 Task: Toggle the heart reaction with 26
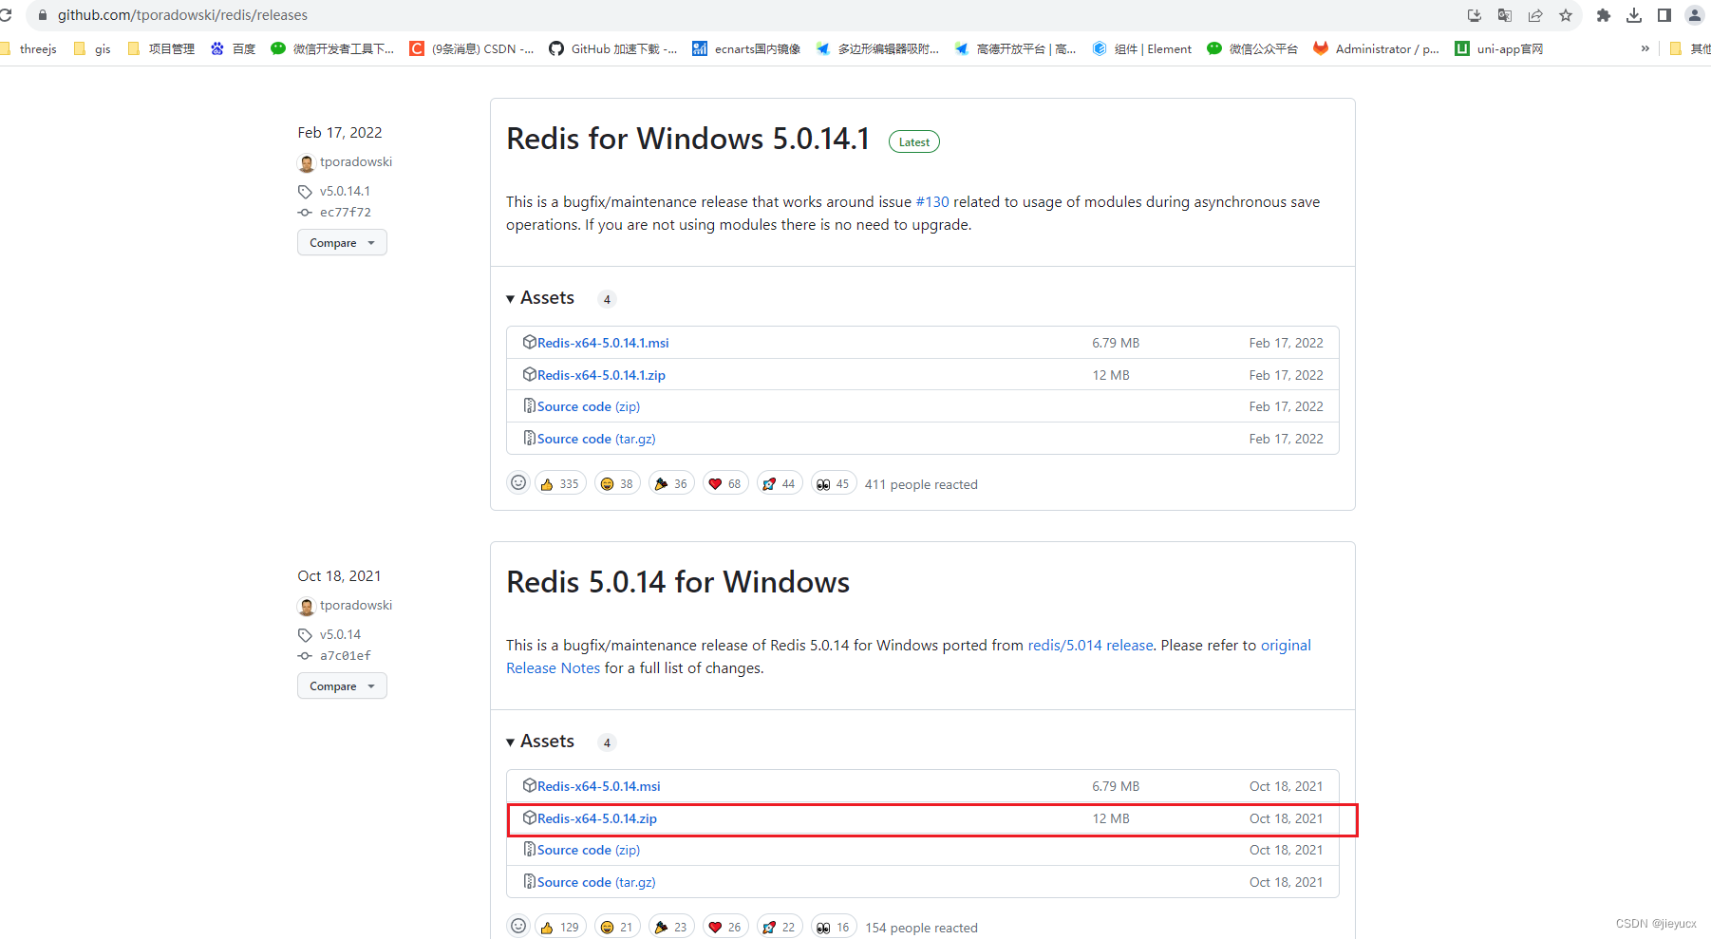(x=725, y=927)
